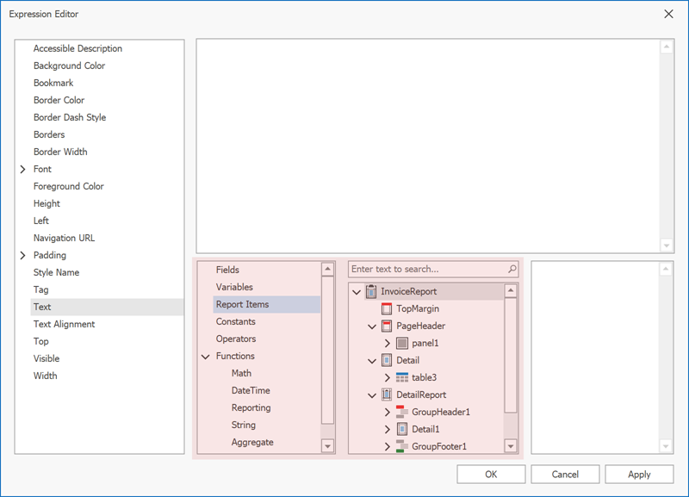Image resolution: width=689 pixels, height=497 pixels.
Task: Select the Foreground Color property
Action: point(68,186)
